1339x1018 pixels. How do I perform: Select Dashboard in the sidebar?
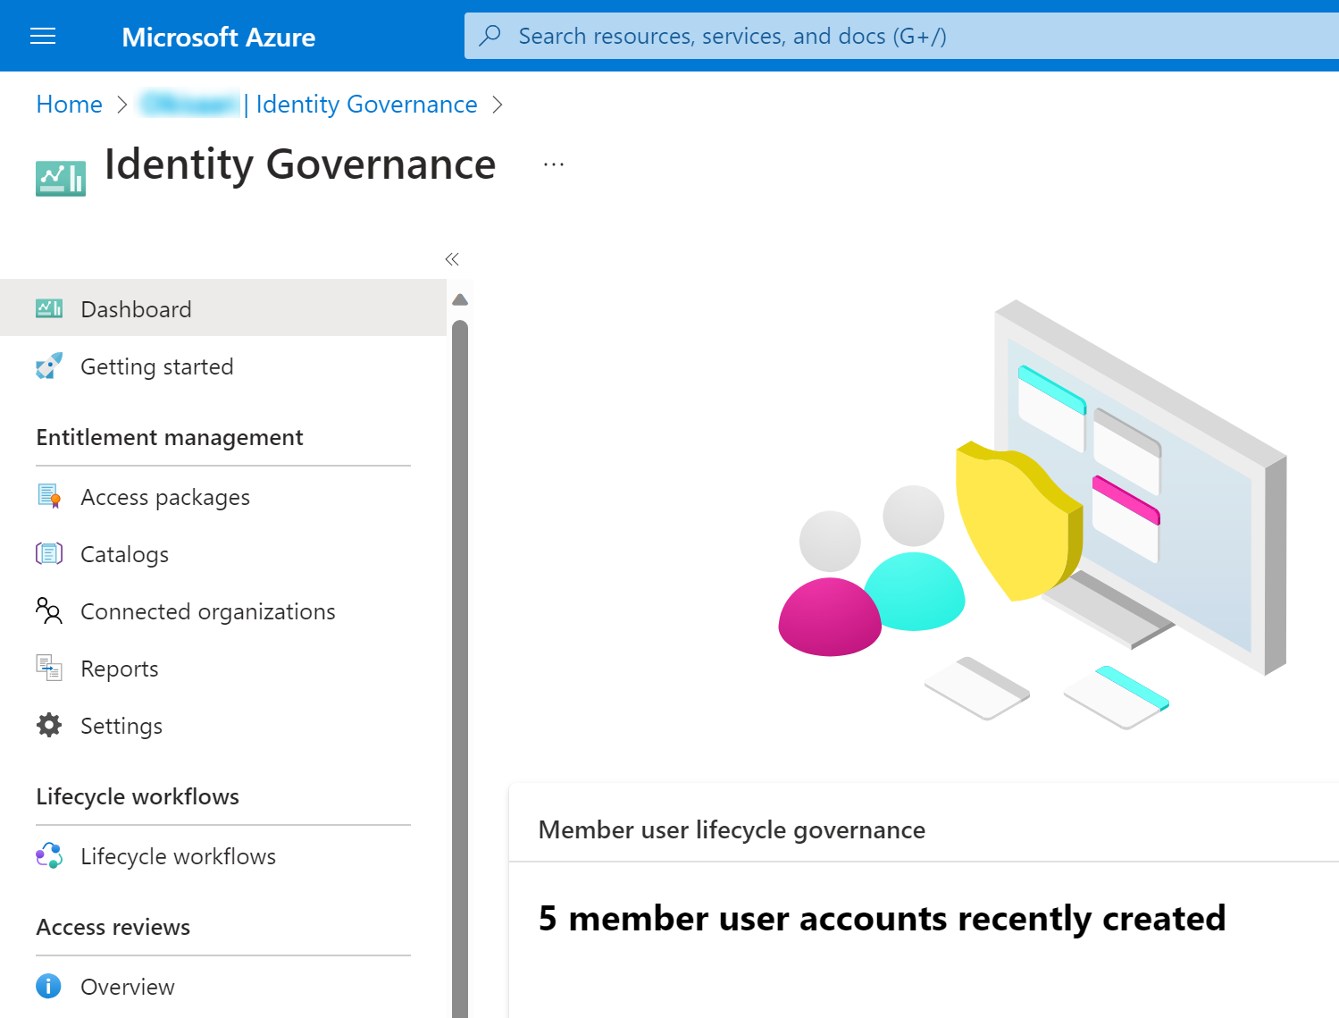pyautogui.click(x=223, y=308)
